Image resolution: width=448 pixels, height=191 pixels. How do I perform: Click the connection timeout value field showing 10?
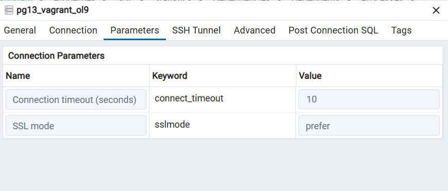pos(369,99)
